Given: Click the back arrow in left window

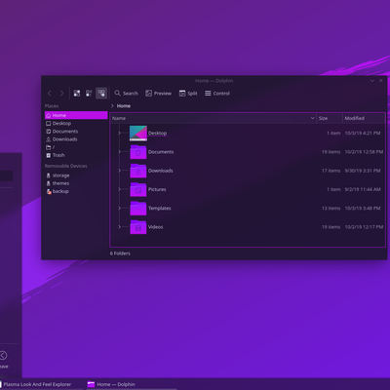Looking at the screenshot, I should pos(3,355).
